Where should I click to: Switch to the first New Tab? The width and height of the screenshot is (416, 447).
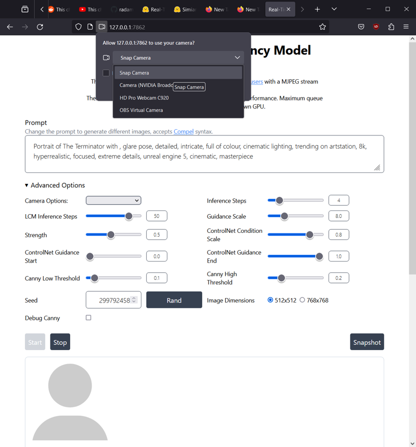(217, 9)
